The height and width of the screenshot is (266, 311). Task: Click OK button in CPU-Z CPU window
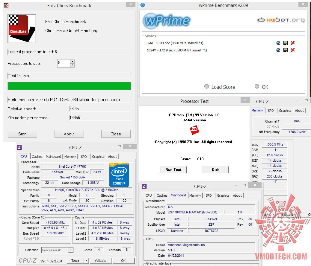click(x=123, y=261)
